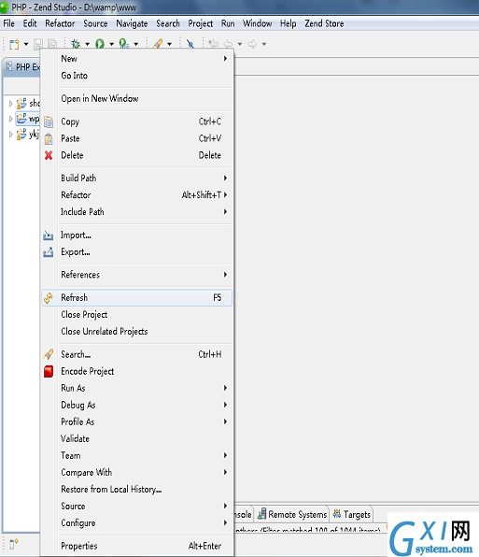
Task: Click the Save All toolbar icon
Action: pyautogui.click(x=52, y=44)
